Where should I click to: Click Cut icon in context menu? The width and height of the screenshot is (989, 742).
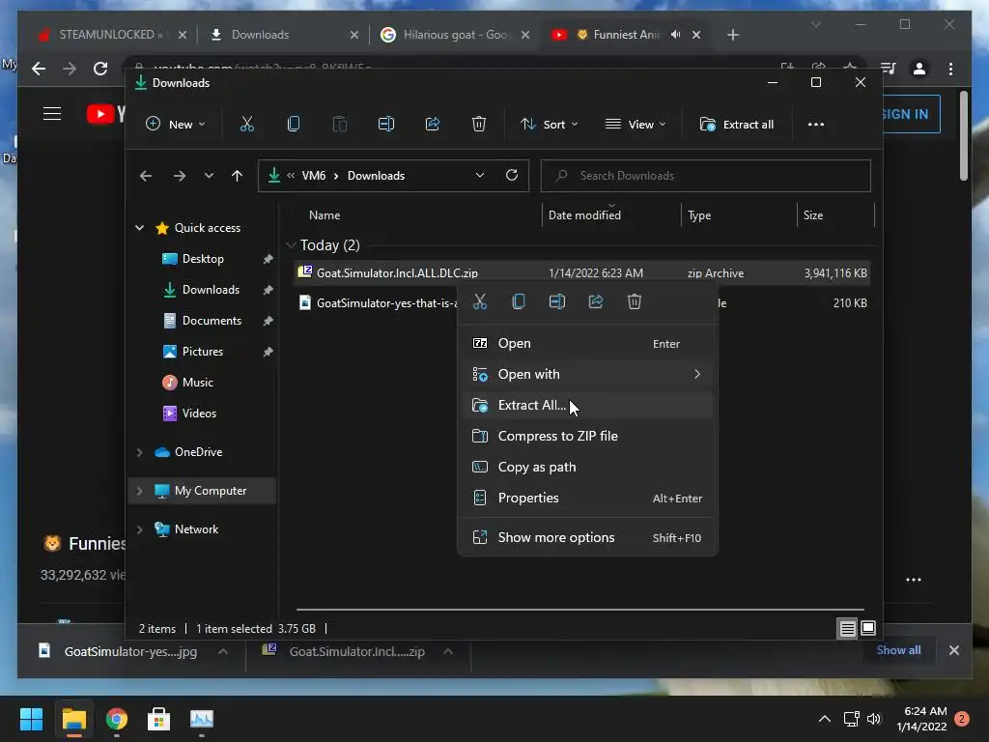tap(480, 301)
